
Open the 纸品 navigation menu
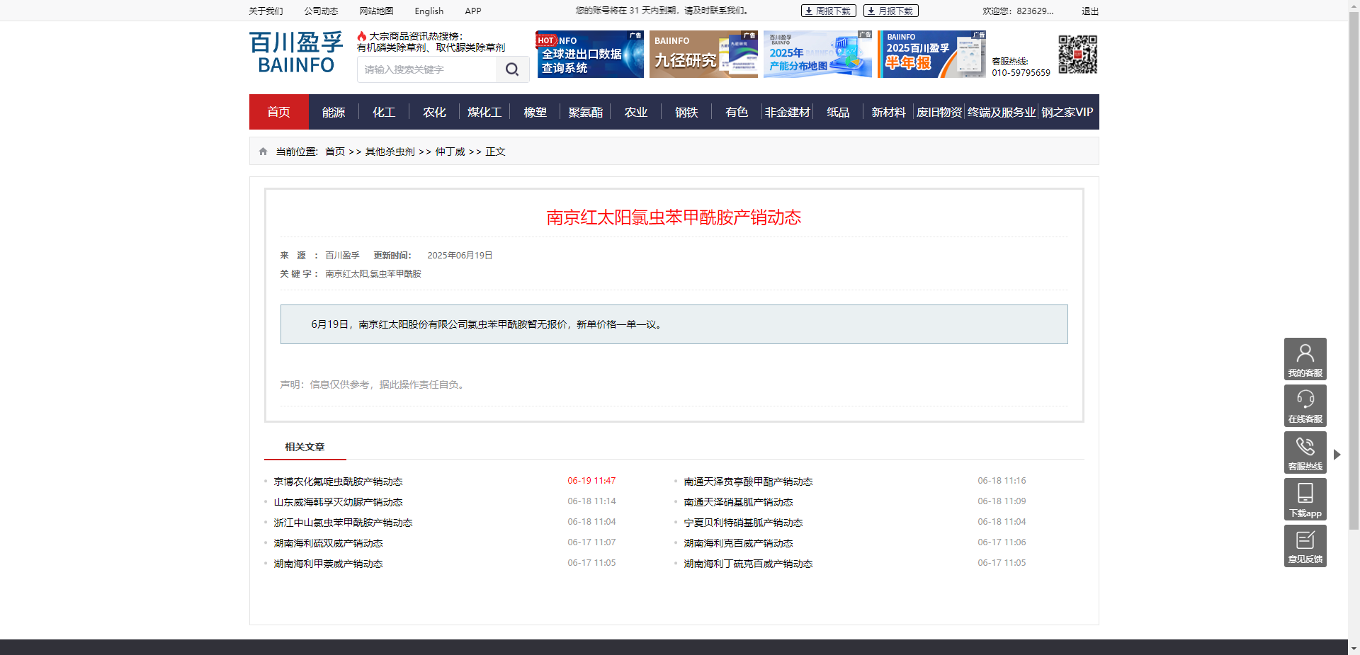click(838, 112)
